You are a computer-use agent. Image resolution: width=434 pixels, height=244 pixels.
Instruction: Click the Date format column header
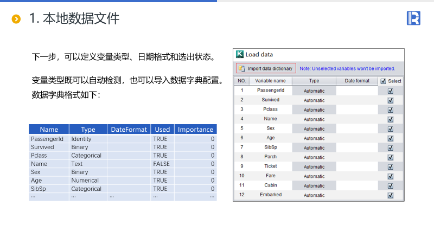tap(356, 81)
